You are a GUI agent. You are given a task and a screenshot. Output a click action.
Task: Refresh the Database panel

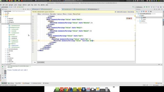(142, 11)
